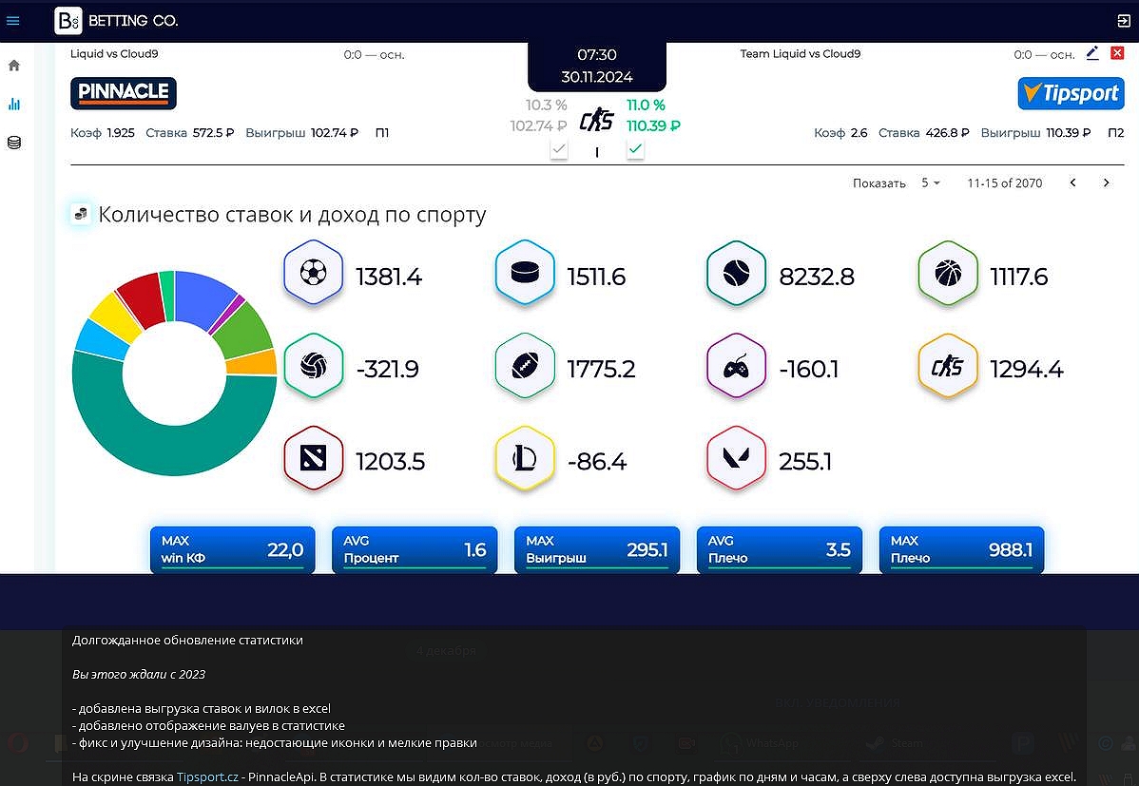Click the Pinnacle bookmaker logo
This screenshot has width=1139, height=786.
click(124, 93)
